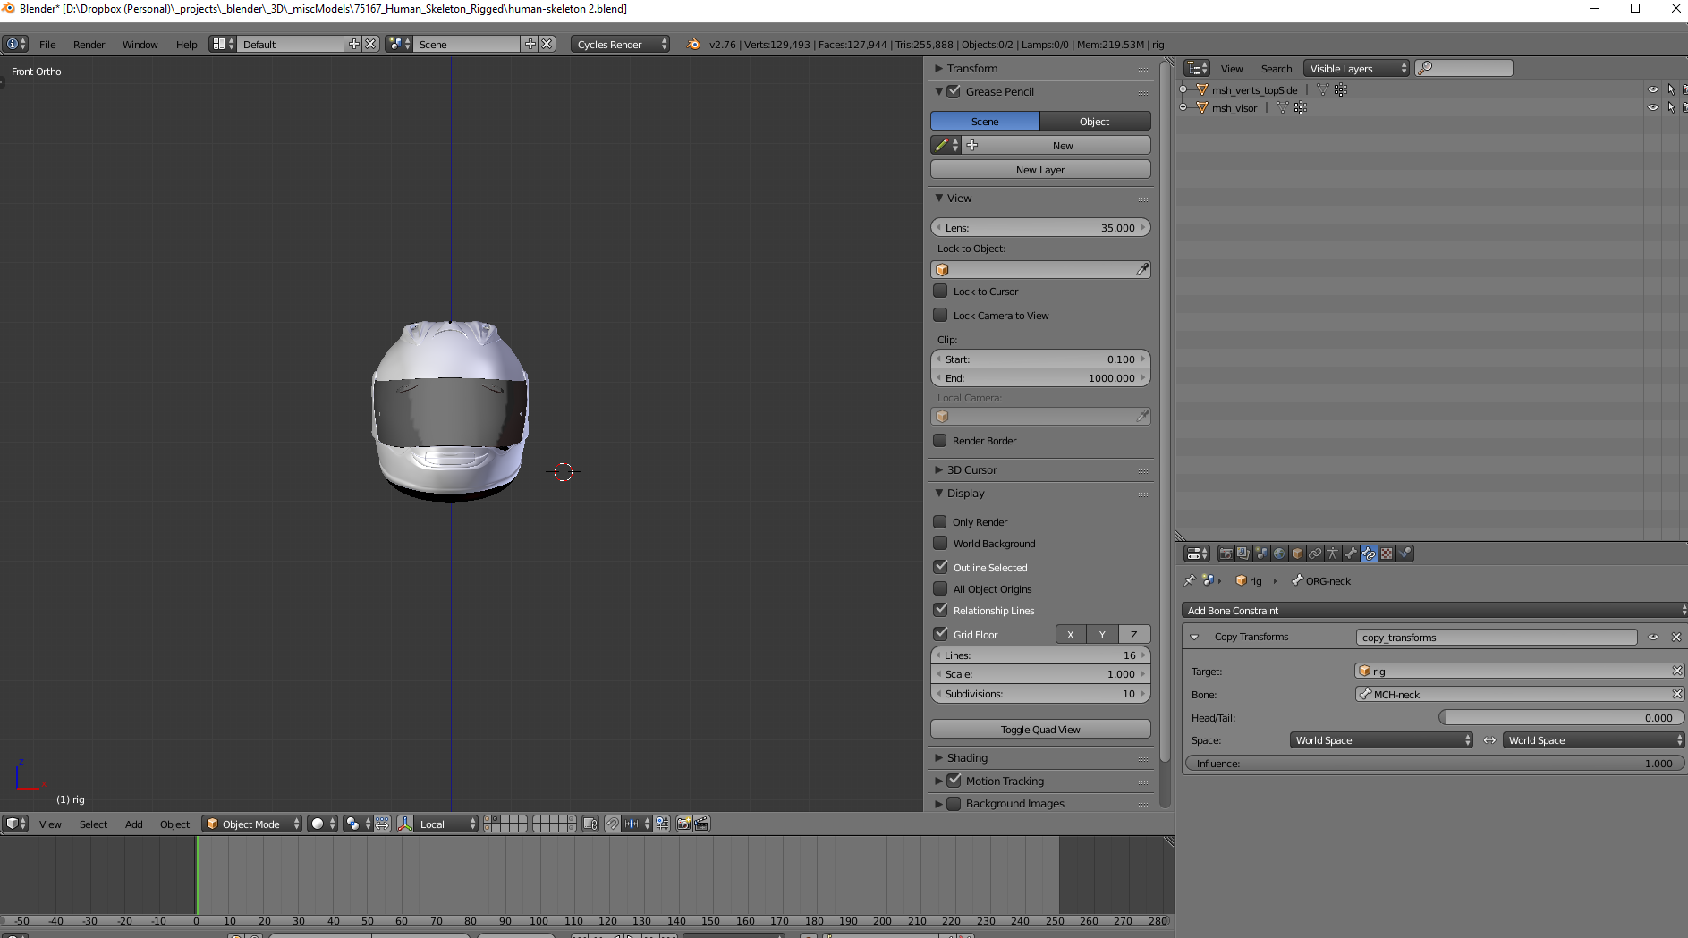1688x938 pixels.
Task: Open the Window menu
Action: click(x=140, y=44)
